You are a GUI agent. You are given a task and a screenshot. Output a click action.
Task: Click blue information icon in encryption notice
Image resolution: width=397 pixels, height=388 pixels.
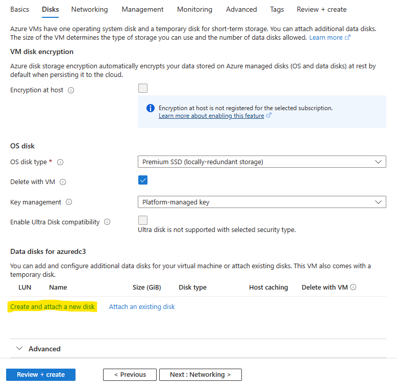tap(151, 108)
